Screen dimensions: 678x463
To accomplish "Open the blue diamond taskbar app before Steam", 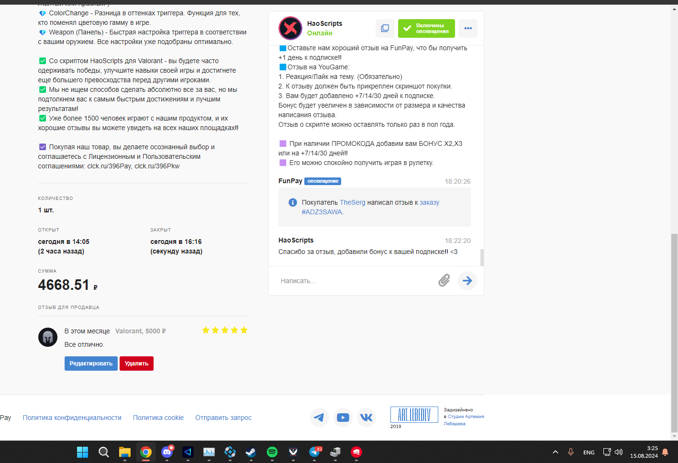I will pyautogui.click(x=230, y=452).
